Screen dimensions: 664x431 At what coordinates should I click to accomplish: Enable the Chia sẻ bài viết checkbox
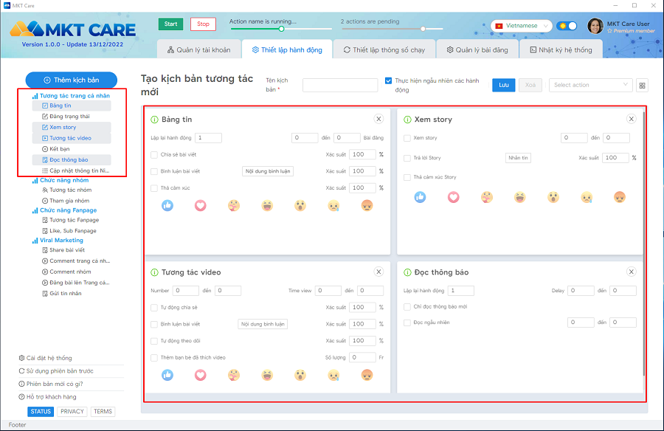coord(154,155)
